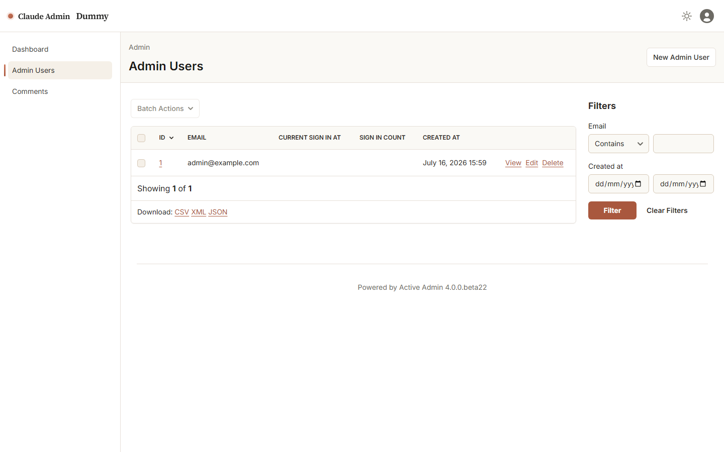Select the admin@example.com email cell
The image size is (724, 452).
[223, 163]
